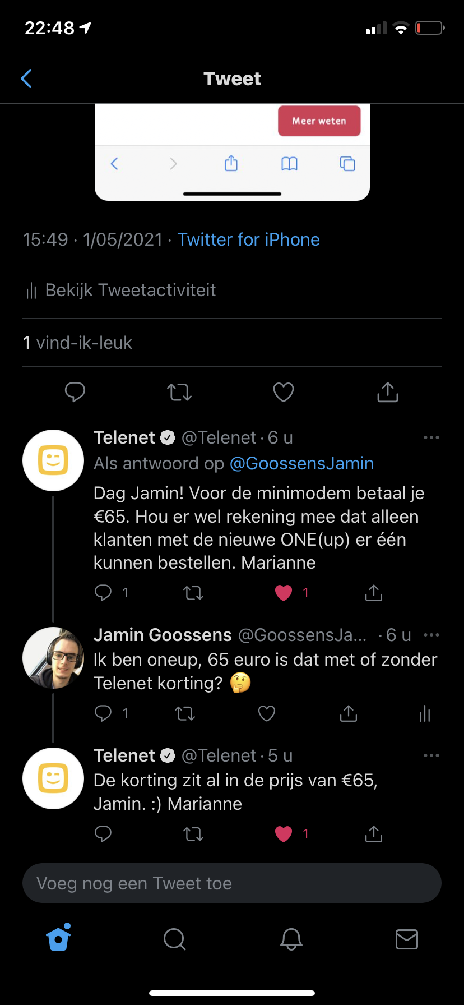
Task: Open direct messages envelope tab
Action: tap(406, 939)
